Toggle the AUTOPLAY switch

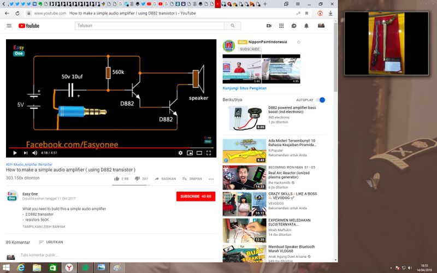pos(322,100)
